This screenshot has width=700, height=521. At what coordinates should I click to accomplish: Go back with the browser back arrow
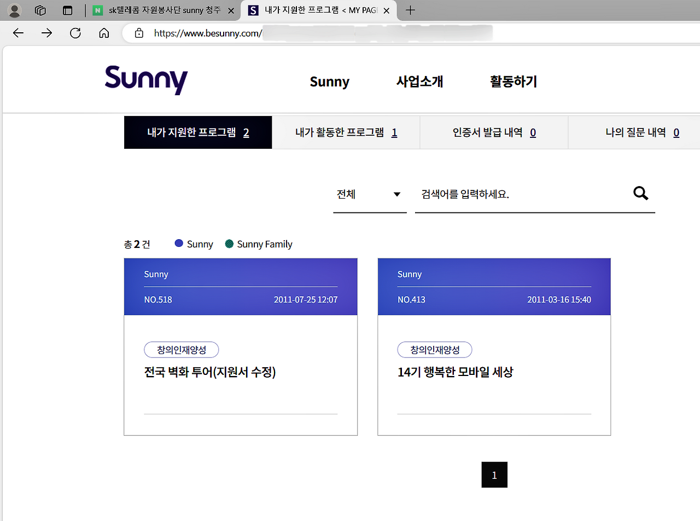click(18, 33)
